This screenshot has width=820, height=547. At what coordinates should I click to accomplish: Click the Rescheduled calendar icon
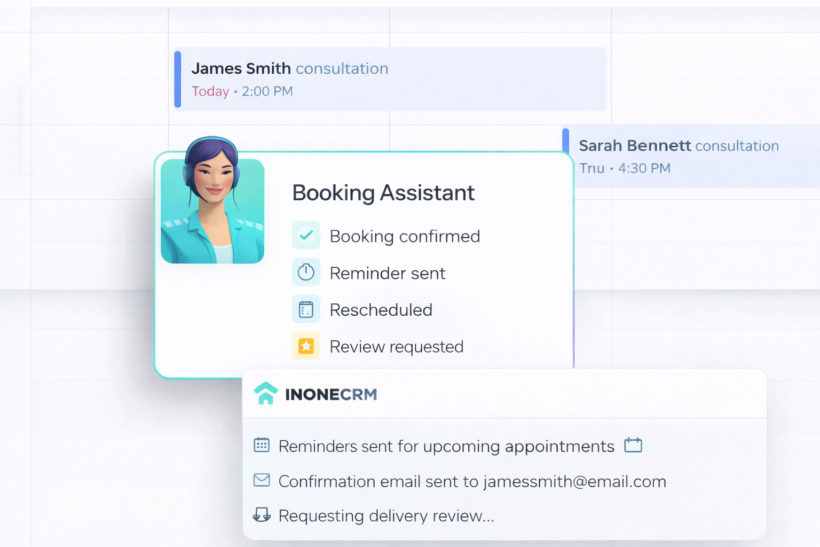point(306,309)
